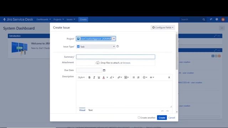228x128 pixels.
Task: Toggle bold formatting
Action: [x=89, y=78]
